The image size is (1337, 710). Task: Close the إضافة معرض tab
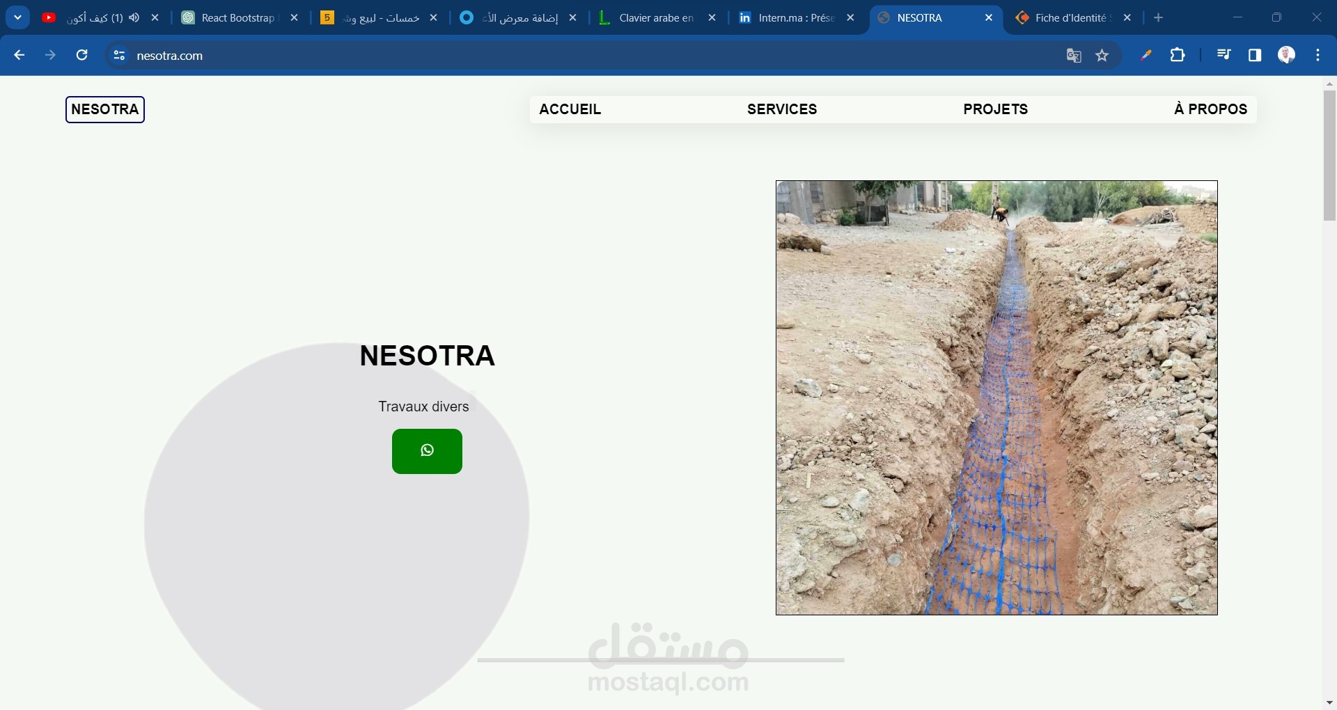point(573,18)
